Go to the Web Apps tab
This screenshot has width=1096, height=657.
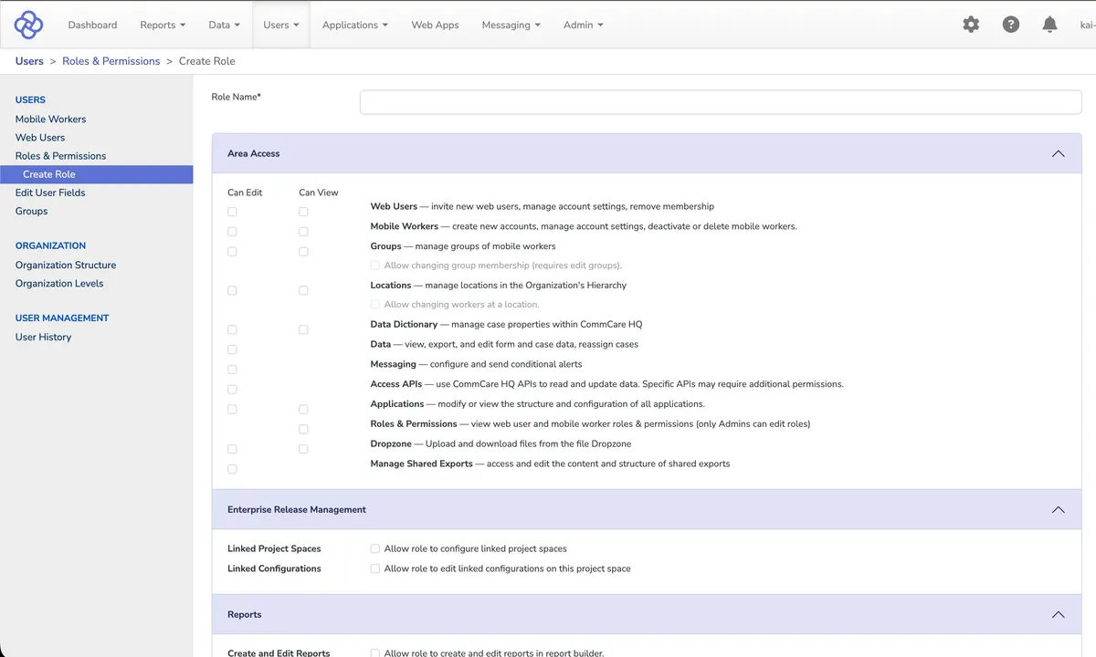(x=435, y=25)
